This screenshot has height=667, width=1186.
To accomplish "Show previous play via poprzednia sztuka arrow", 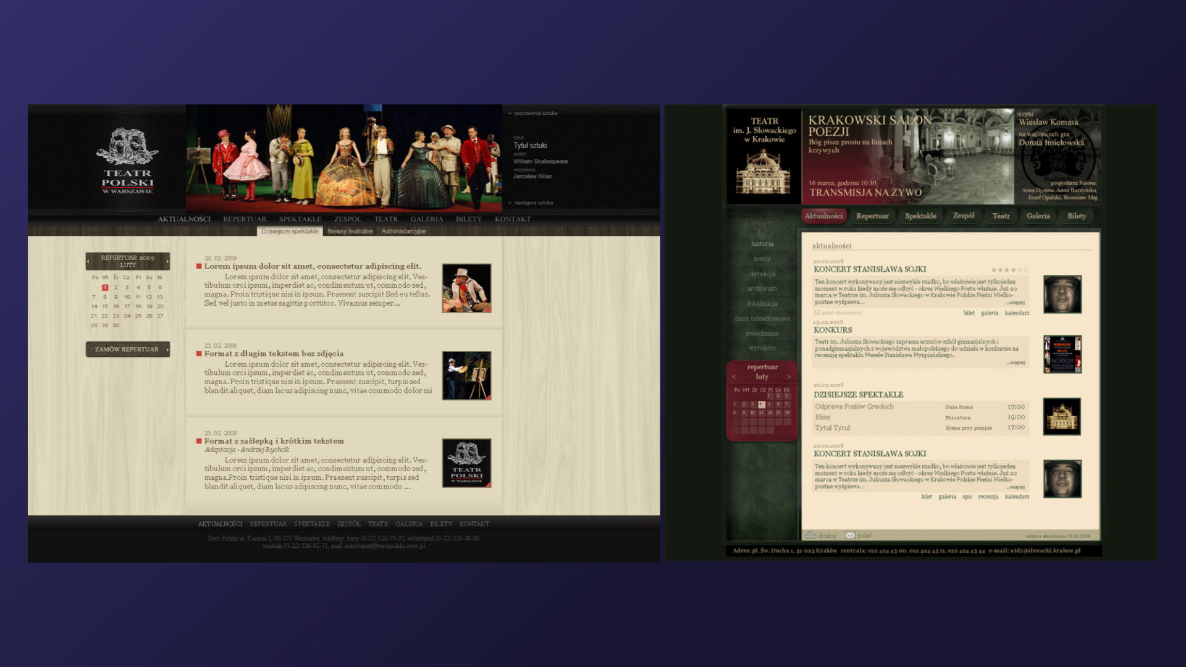I will click(x=510, y=114).
